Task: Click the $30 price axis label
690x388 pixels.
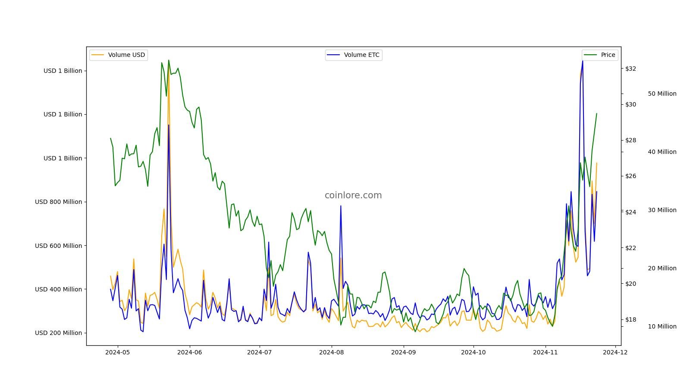Action: tap(630, 104)
